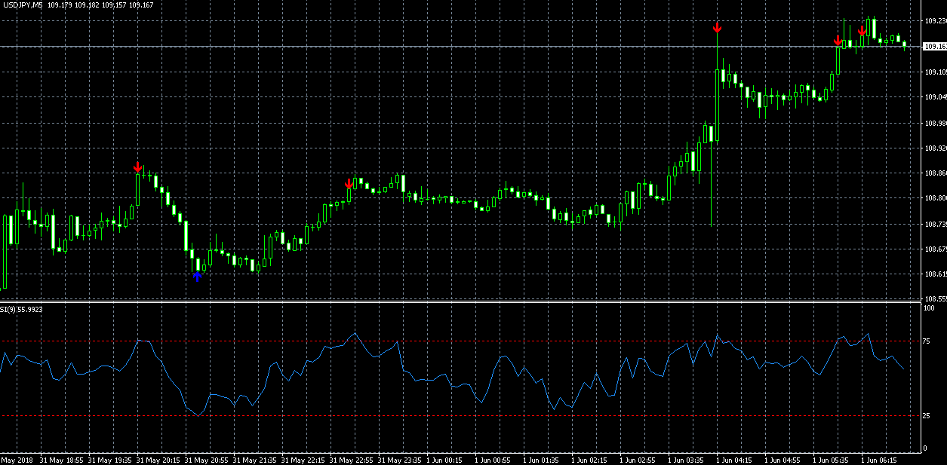Click the 109.23 price scale label
Screen dimensions: 947x465
[x=936, y=21]
